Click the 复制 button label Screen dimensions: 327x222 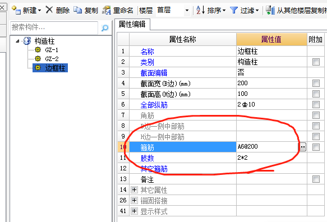pos(91,10)
